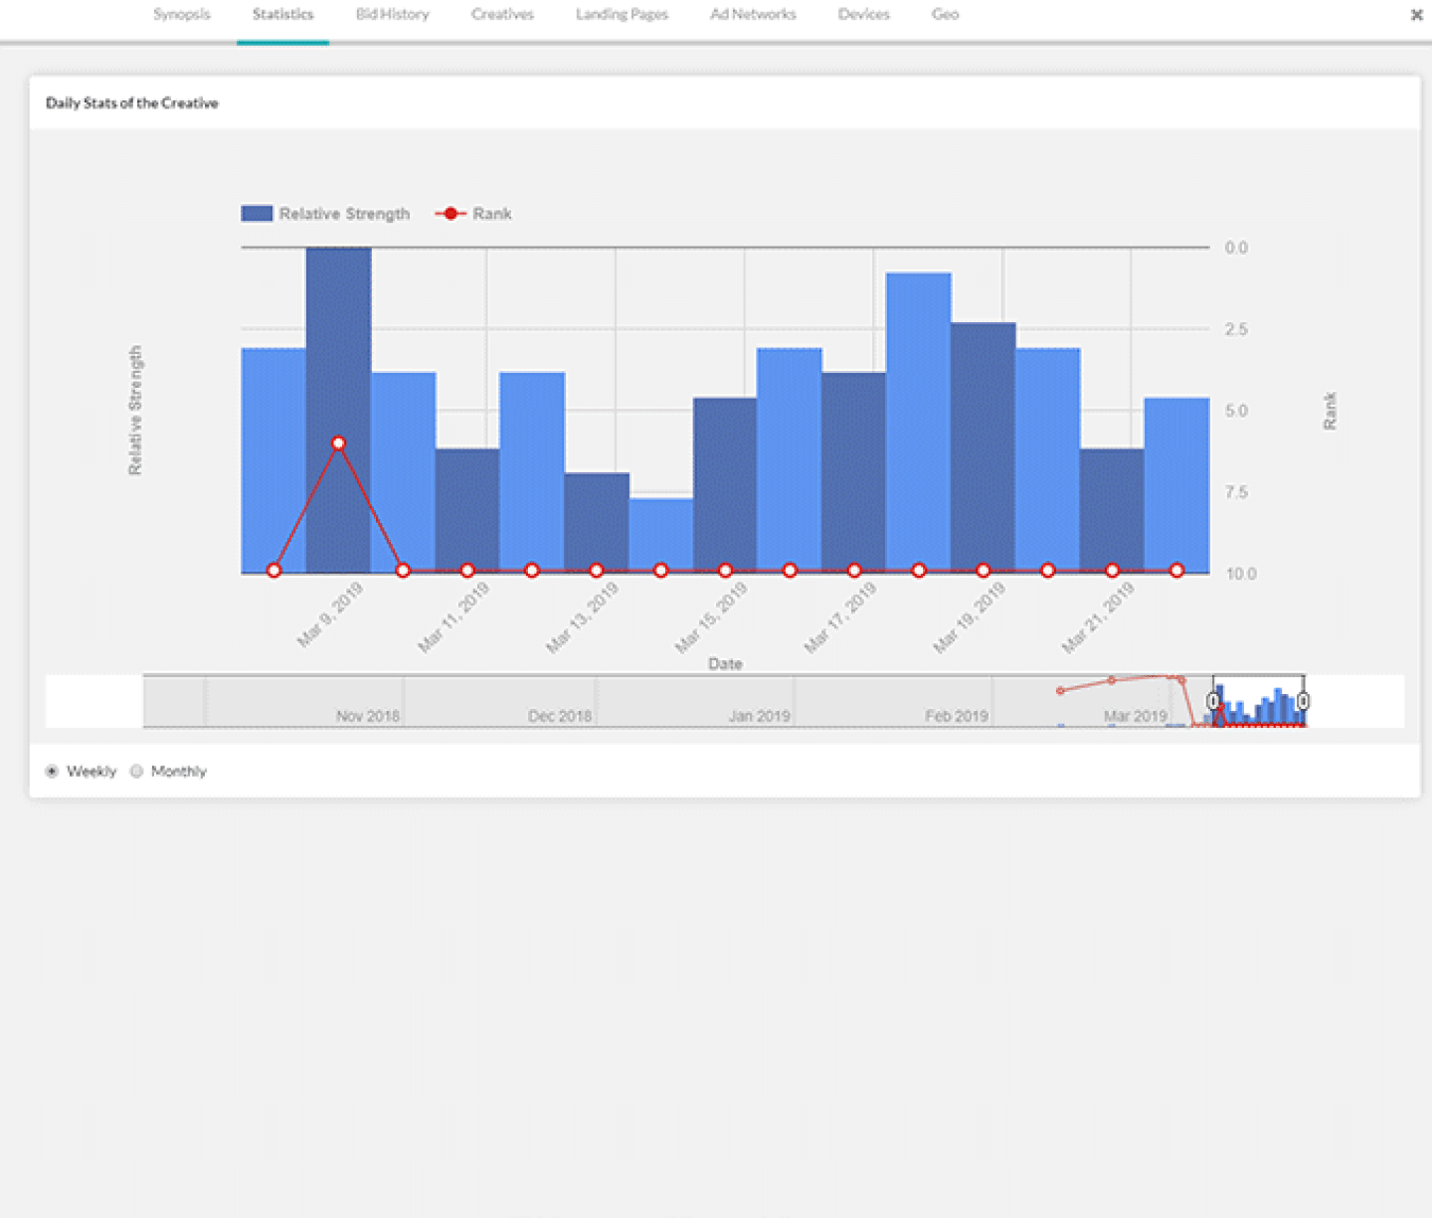Open the Synopsis tab
Screen dimensions: 1432x1218
point(182,15)
